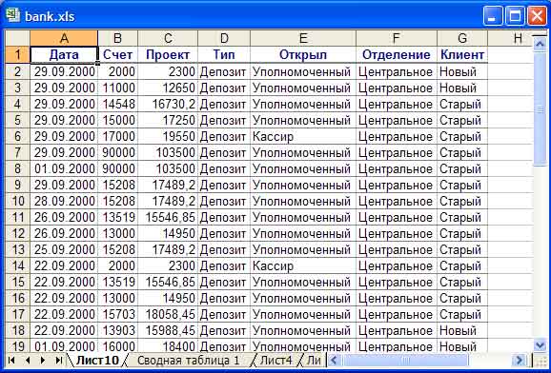Select column G header

click(462, 38)
